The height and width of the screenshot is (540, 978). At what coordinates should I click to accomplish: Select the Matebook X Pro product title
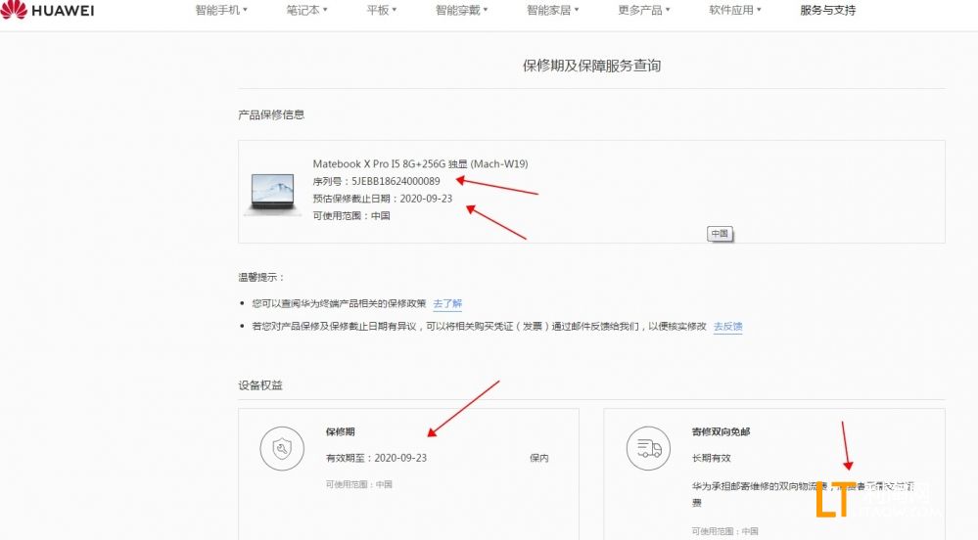[420, 164]
